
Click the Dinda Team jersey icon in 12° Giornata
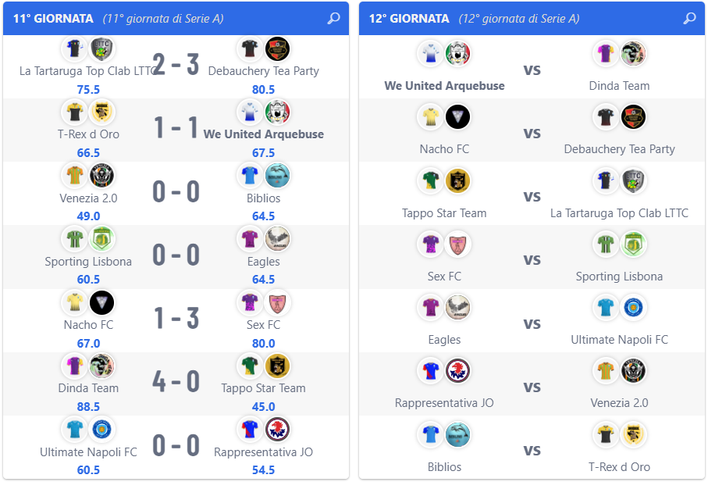tap(606, 54)
